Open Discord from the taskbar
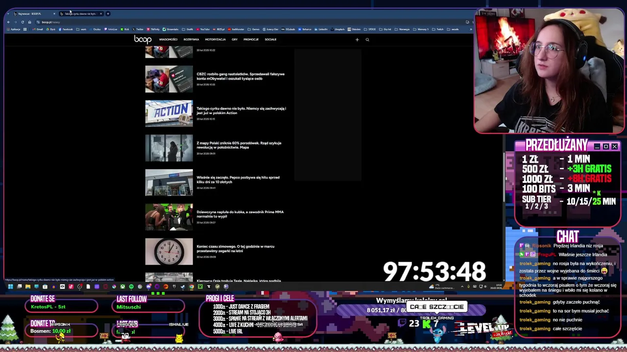 148,286
